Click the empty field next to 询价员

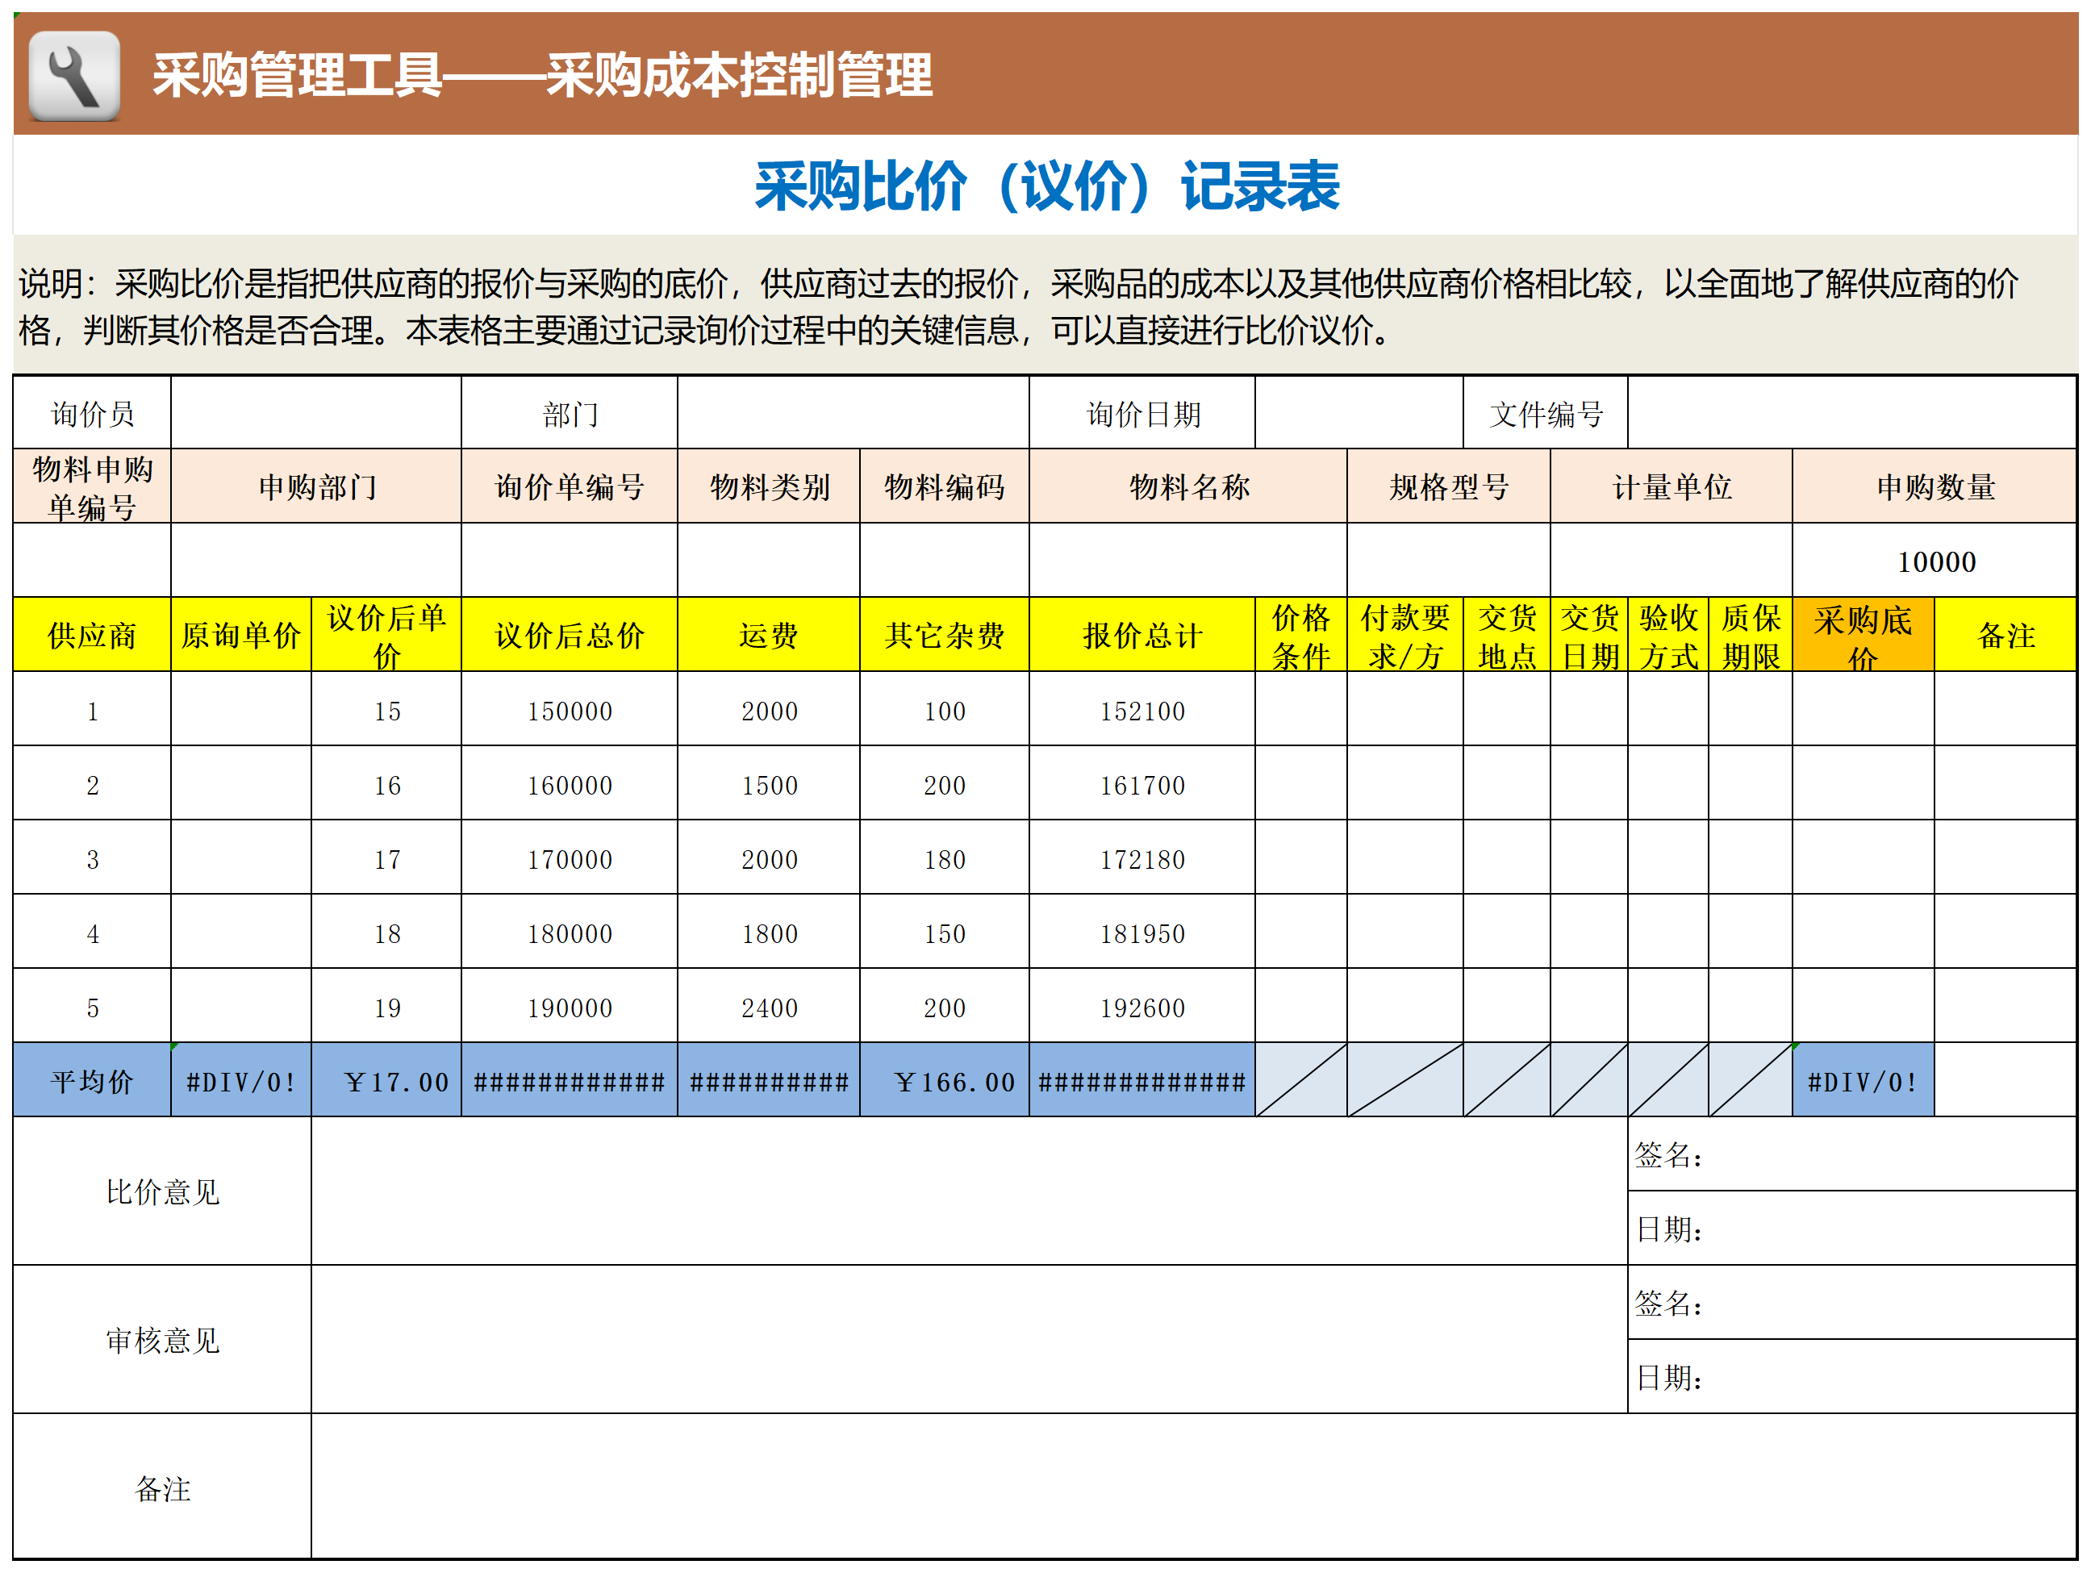tap(315, 413)
